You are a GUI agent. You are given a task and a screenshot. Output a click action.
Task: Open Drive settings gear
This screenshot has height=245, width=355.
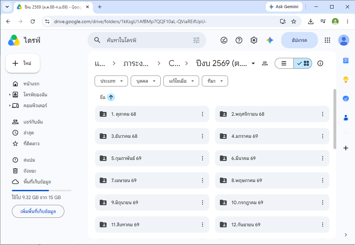coord(254,40)
